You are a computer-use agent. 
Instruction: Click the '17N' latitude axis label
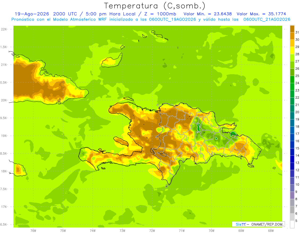click(4, 207)
